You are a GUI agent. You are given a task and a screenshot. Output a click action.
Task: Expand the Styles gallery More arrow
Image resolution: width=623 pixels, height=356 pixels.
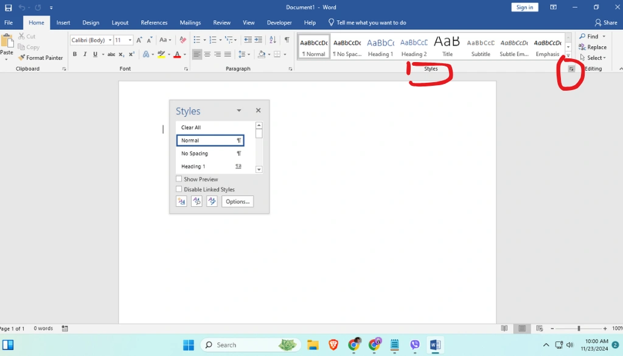click(568, 55)
